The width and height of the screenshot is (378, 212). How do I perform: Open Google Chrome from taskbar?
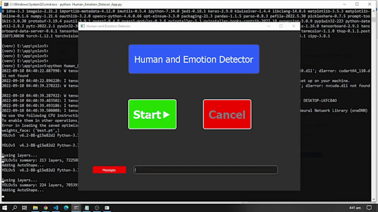pos(46,208)
